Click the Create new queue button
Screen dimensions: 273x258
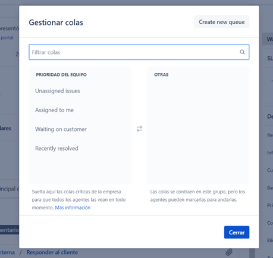[x=221, y=22]
